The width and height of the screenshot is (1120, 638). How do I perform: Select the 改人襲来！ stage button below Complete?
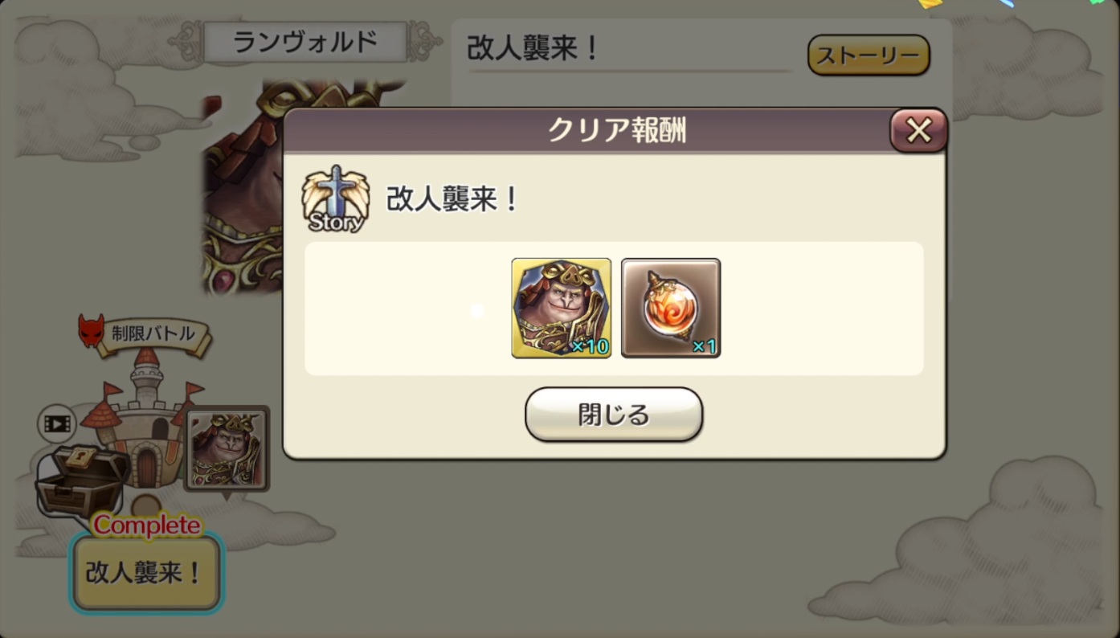(146, 573)
